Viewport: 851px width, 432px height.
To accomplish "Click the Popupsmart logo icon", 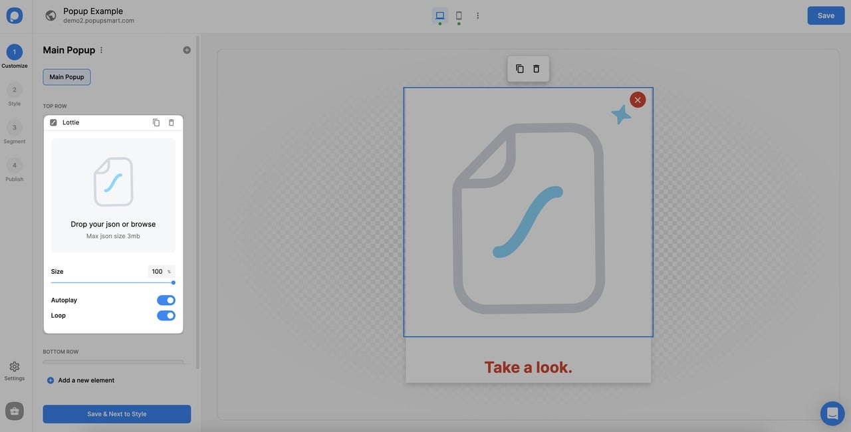I will tap(15, 15).
